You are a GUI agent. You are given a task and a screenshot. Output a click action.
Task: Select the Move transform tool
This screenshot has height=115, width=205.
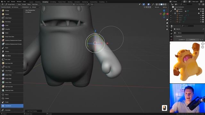point(12,95)
